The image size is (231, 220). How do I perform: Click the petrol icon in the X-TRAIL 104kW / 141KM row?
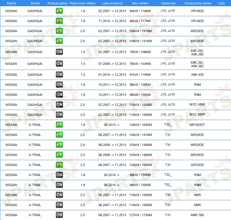(59, 134)
